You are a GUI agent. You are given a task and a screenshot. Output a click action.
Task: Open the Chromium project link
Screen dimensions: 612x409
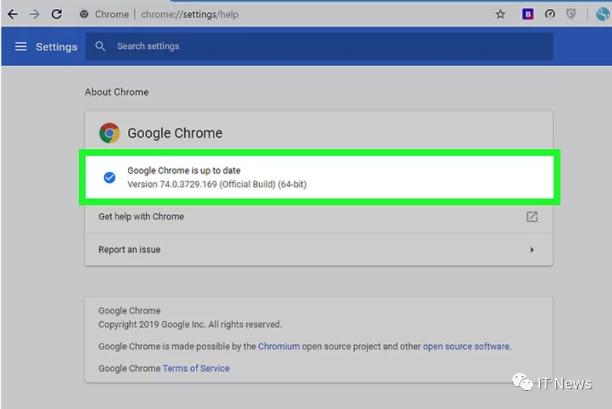[x=279, y=346]
